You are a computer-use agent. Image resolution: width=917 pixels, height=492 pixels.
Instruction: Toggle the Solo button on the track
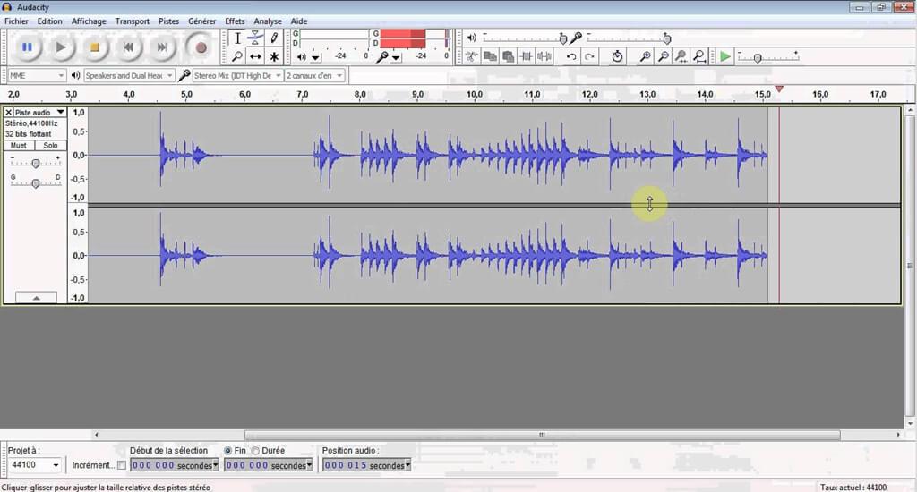click(x=50, y=146)
